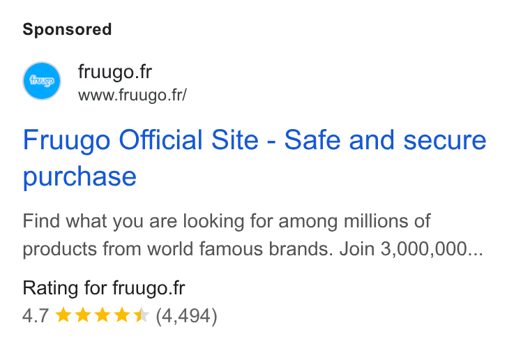The height and width of the screenshot is (346, 530).
Task: Open the Fruugo Official Site headline link
Action: [x=254, y=158]
